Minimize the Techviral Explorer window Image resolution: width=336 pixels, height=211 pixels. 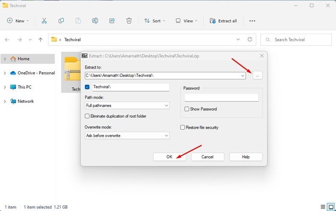tap(296, 5)
